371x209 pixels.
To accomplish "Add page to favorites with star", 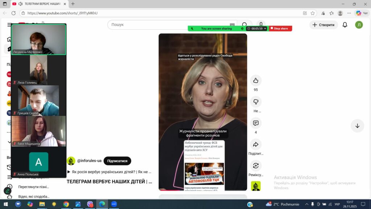I will pos(313,13).
